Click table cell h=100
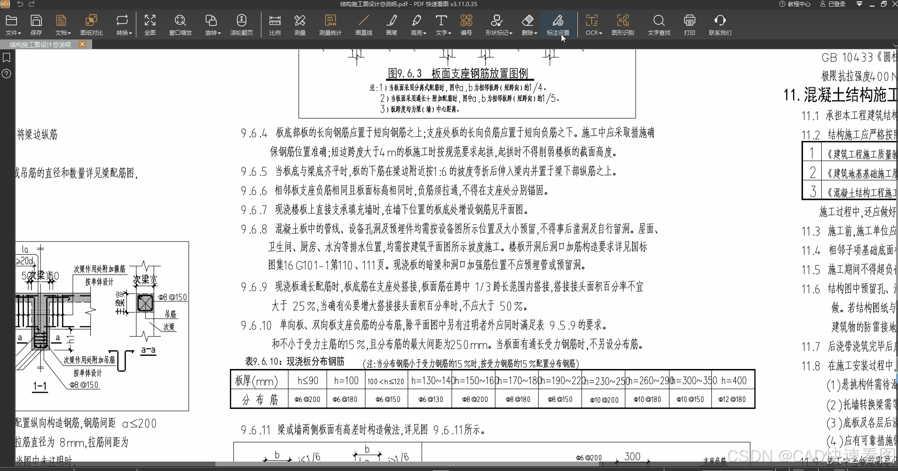Viewport: 898px width, 471px height. point(347,380)
